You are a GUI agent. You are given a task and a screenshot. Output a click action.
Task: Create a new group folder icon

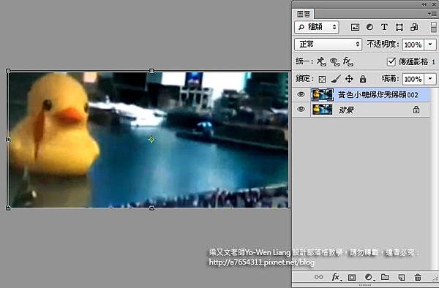(385, 277)
